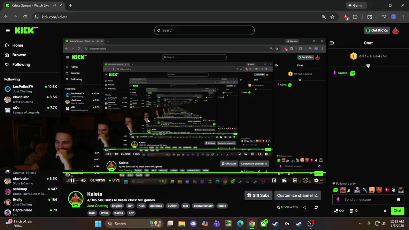Open the sidebar hamburger menu
This screenshot has height=230, width=409.
[8, 30]
